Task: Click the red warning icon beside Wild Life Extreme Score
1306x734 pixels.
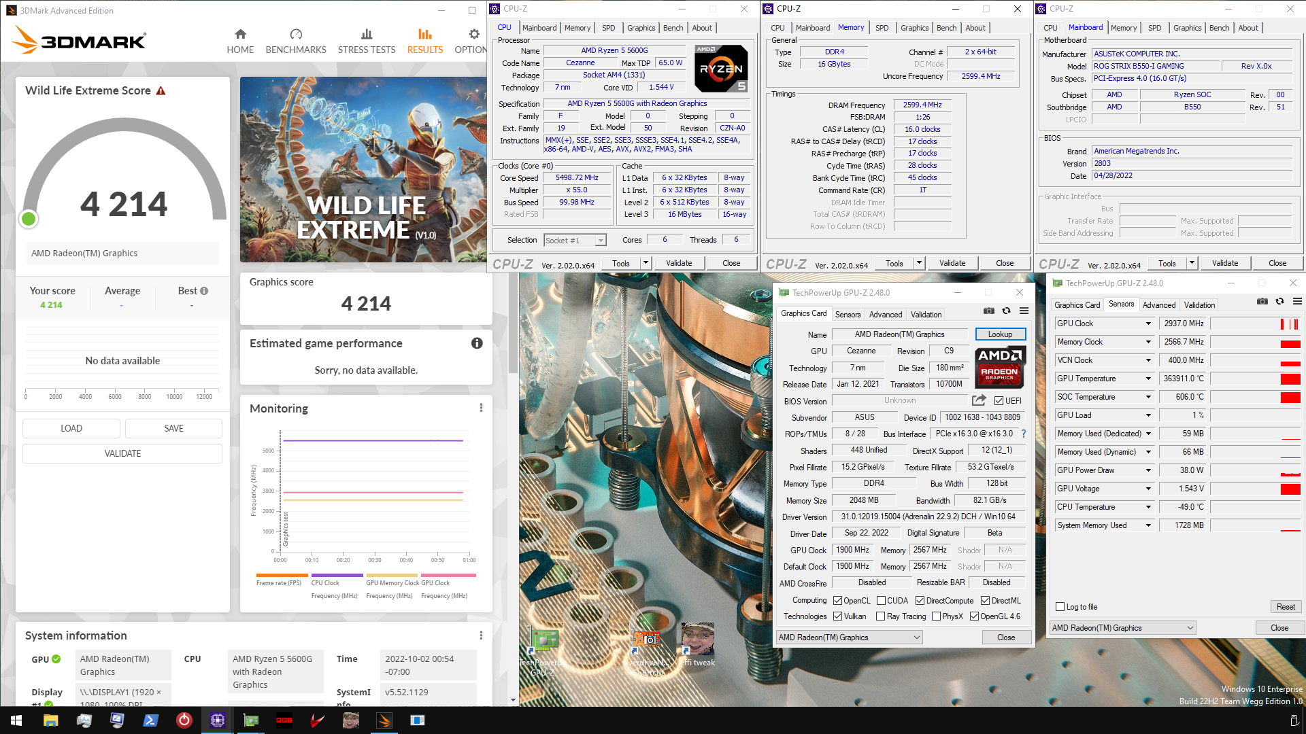Action: pyautogui.click(x=161, y=90)
